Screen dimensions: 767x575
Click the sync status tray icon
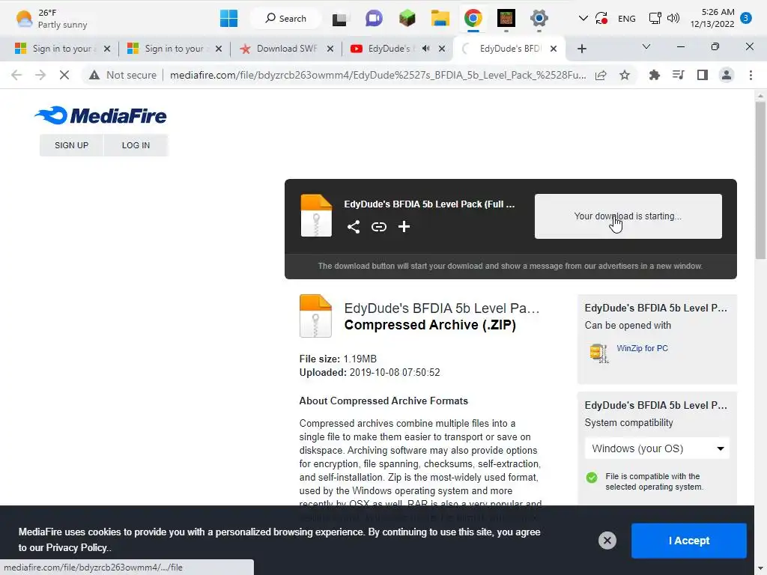click(601, 19)
